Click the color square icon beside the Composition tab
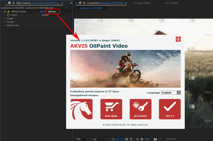 tap(80, 3)
